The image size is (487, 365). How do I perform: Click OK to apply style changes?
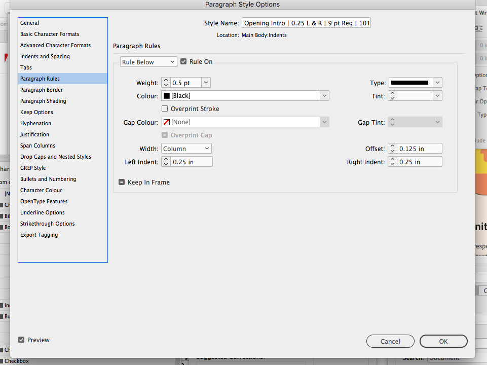click(x=443, y=341)
